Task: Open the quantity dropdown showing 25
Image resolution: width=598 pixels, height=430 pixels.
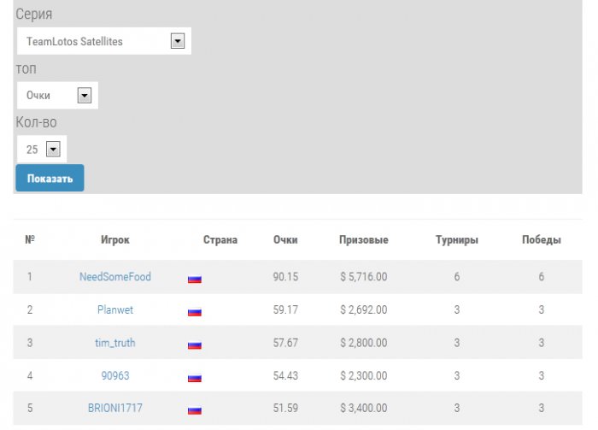Action: [x=42, y=150]
